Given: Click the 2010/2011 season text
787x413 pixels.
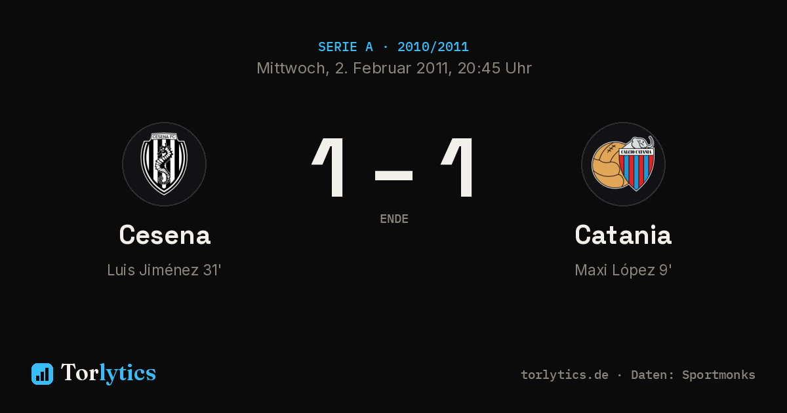Looking at the screenshot, I should [433, 47].
